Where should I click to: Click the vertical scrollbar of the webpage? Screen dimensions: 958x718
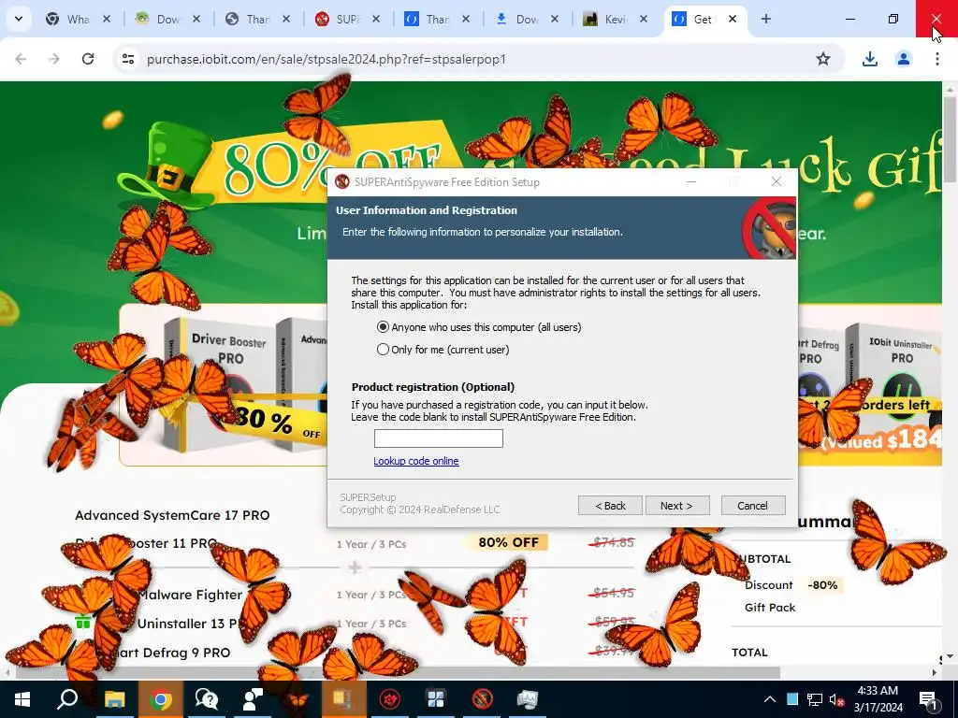(950, 140)
